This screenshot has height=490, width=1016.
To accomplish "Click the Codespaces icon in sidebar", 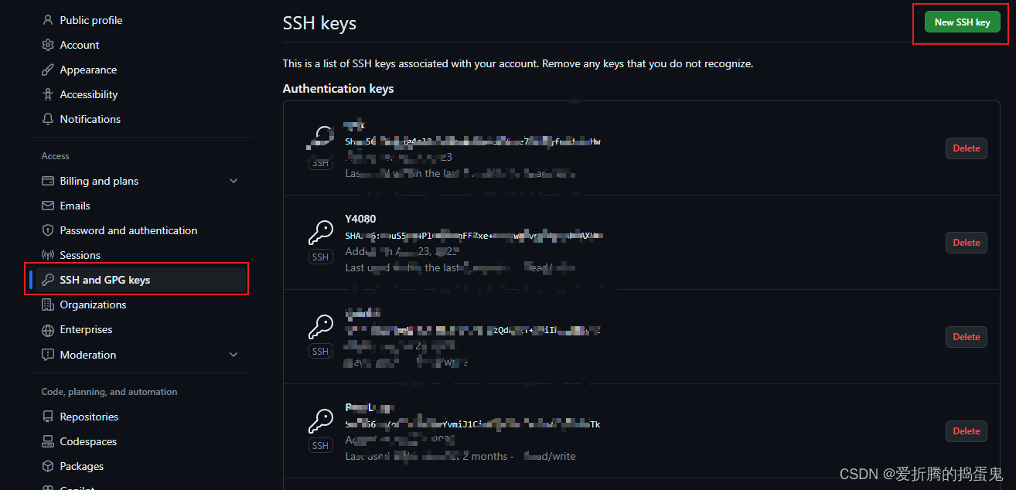I will pyautogui.click(x=47, y=441).
